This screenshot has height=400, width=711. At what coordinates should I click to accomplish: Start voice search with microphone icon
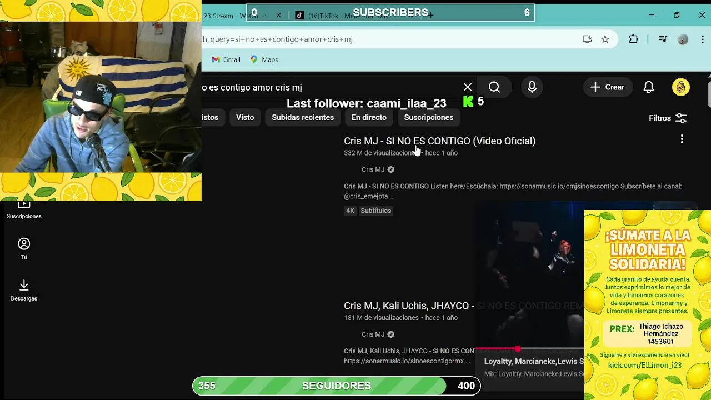click(532, 87)
